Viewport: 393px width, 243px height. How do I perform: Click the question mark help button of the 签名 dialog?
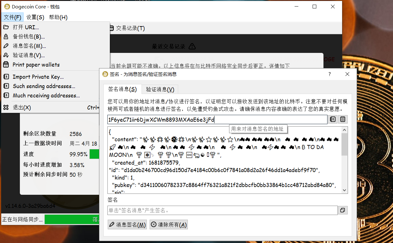(330, 74)
